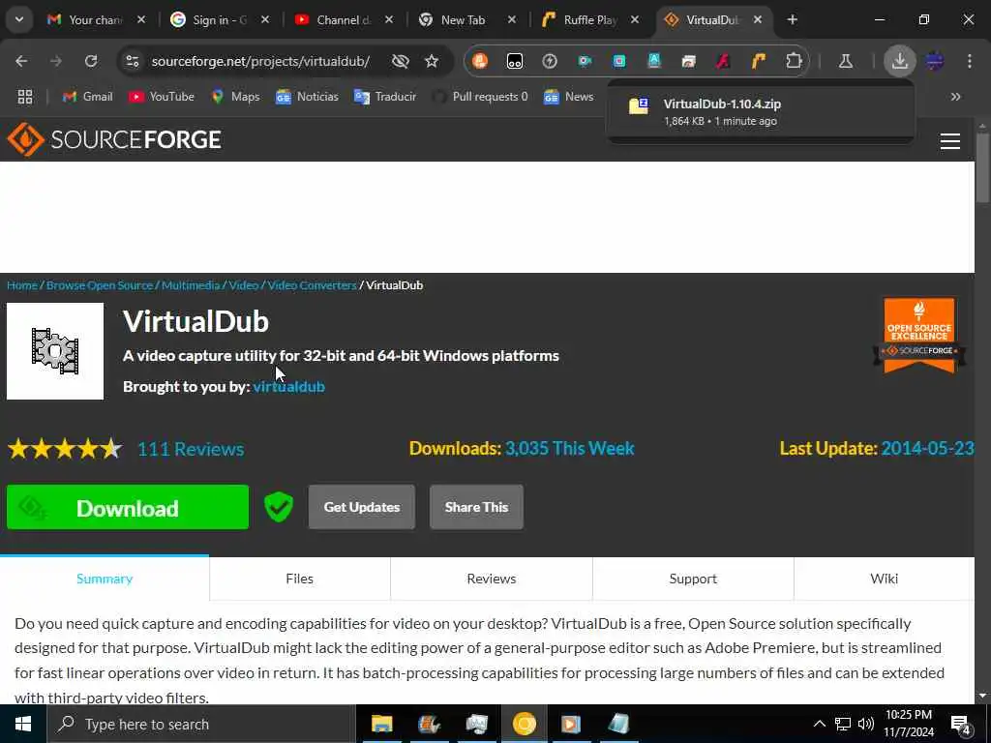This screenshot has height=743, width=991.
Task: Close the active VirtualDub tab
Action: [758, 19]
